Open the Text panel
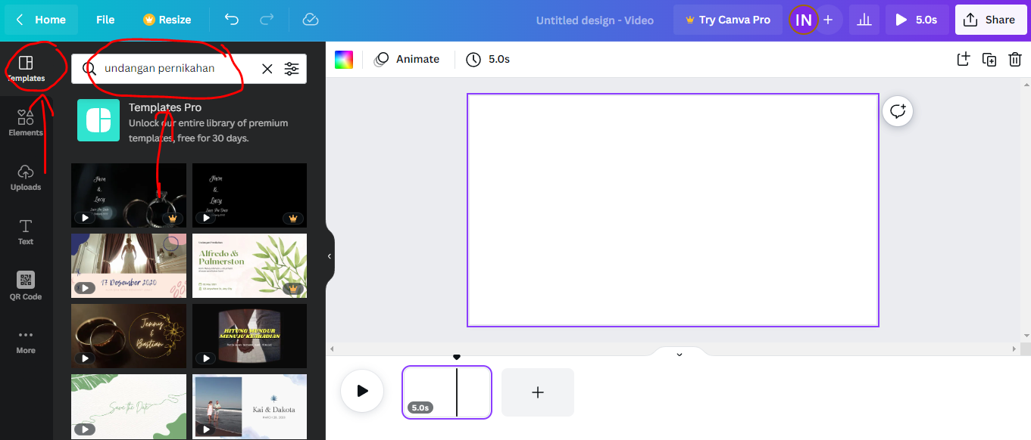 pos(25,231)
